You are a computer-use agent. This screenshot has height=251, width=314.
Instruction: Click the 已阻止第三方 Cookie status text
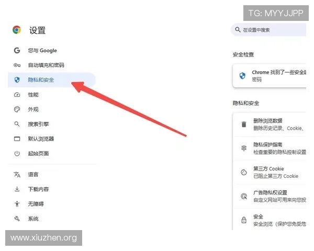[276, 176]
